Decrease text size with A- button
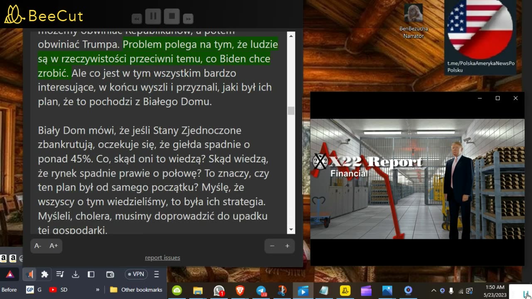 (x=38, y=246)
